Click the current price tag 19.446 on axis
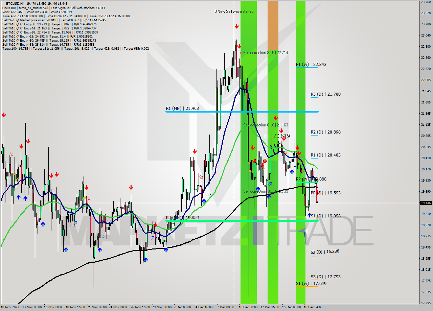Image resolution: width=433 pixels, height=311 pixels. [x=426, y=203]
